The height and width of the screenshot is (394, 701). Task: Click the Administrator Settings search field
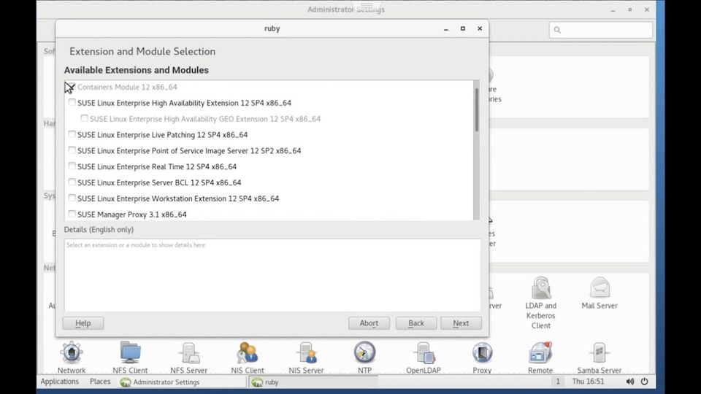pyautogui.click(x=600, y=30)
